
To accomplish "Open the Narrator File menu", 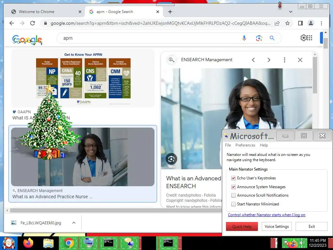I will coord(228,145).
